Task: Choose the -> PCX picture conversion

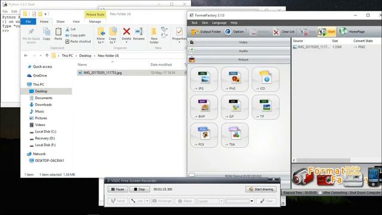Action: point(204,136)
